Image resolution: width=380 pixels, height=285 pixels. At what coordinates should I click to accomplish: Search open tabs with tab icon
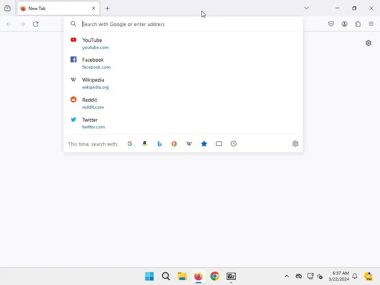pos(219,144)
